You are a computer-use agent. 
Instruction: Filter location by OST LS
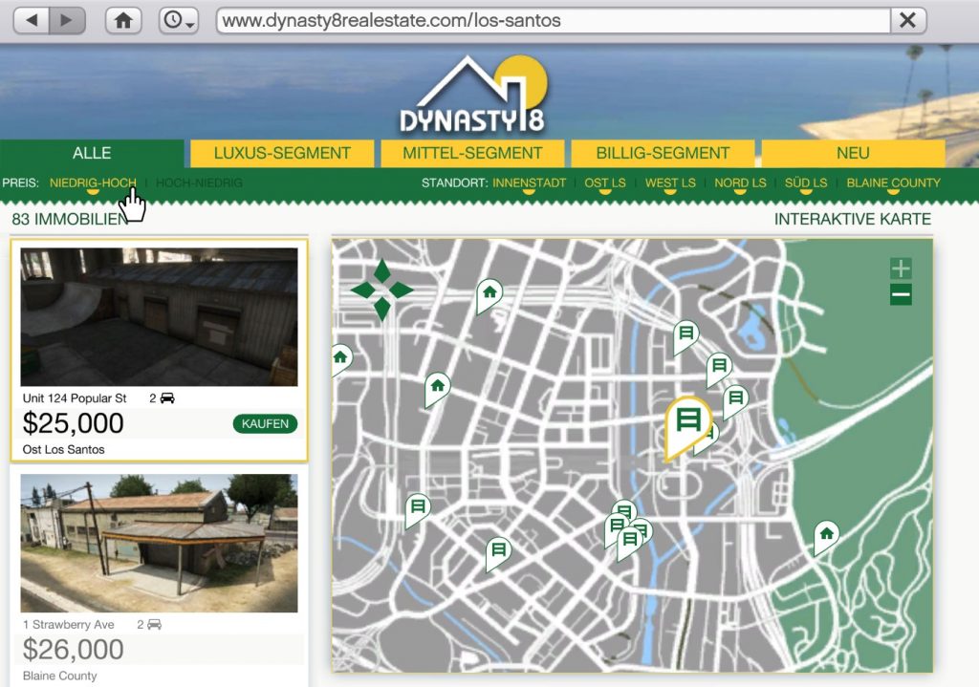[x=604, y=182]
